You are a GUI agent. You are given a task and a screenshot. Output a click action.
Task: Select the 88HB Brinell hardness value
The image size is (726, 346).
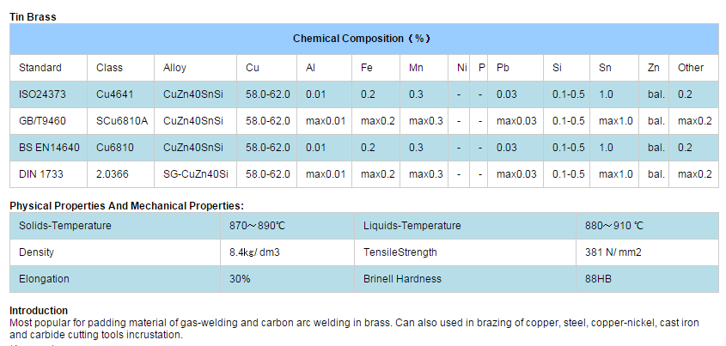(600, 279)
